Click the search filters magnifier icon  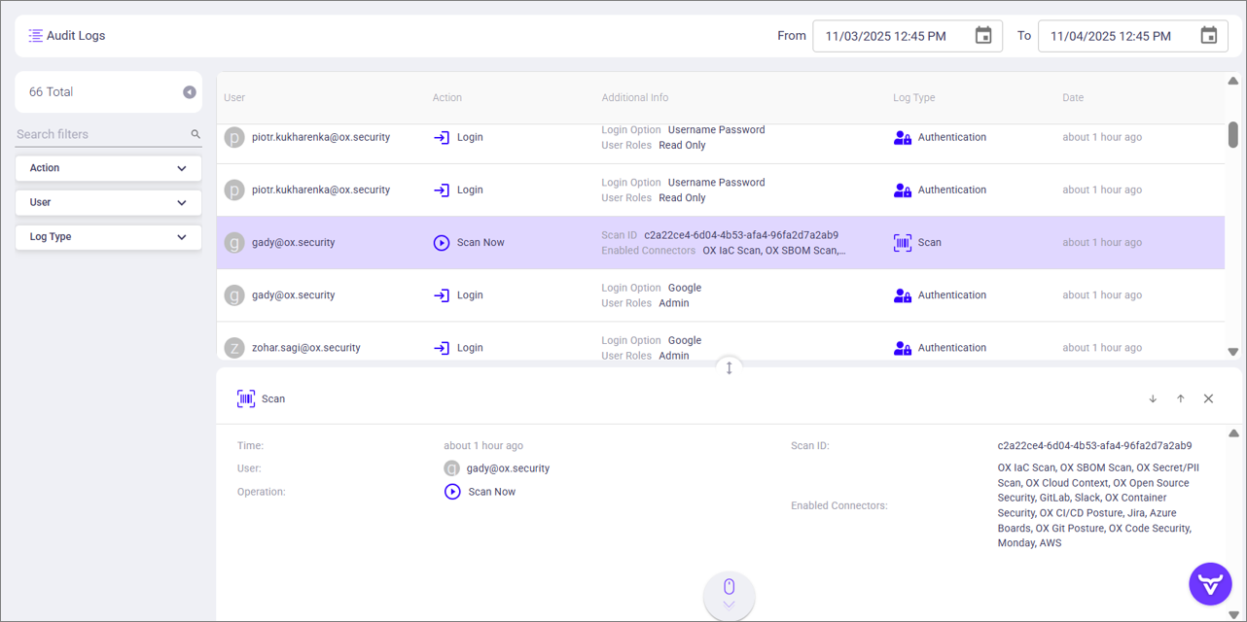[196, 134]
